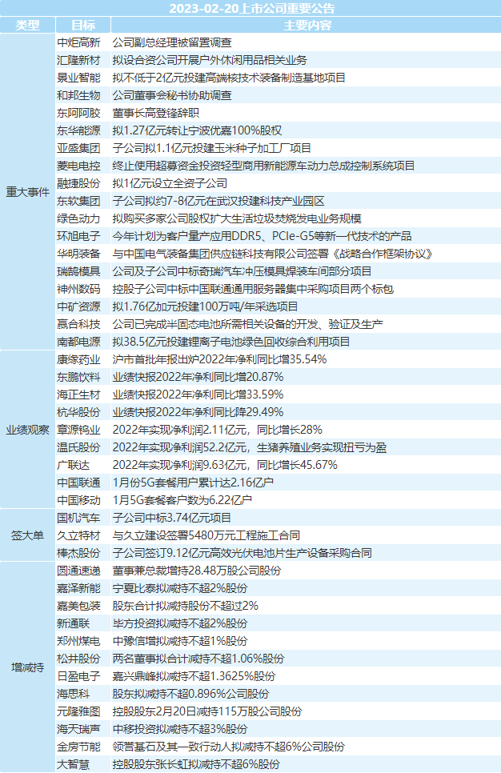Select company name 中矿资源
501x773 pixels.
pos(78,306)
